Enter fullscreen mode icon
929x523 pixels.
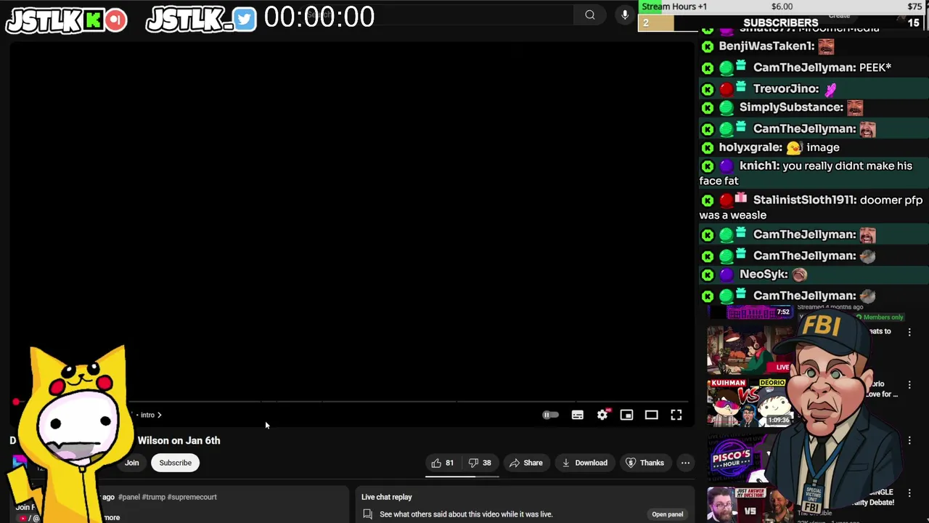point(676,415)
